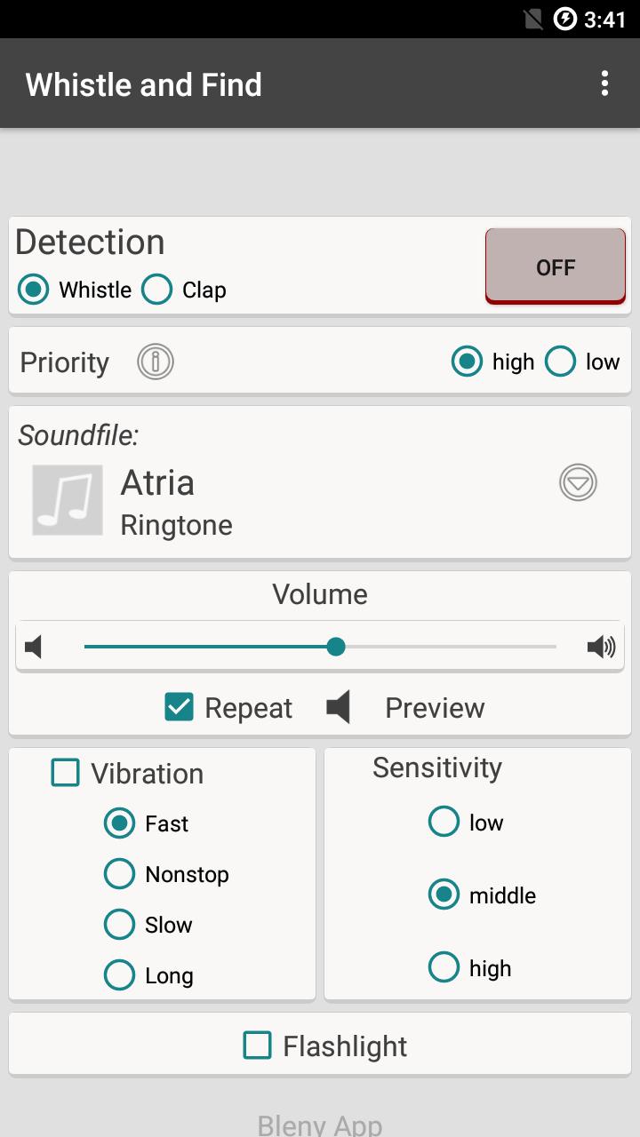Tap the Priority info icon
The height and width of the screenshot is (1137, 640).
point(156,362)
